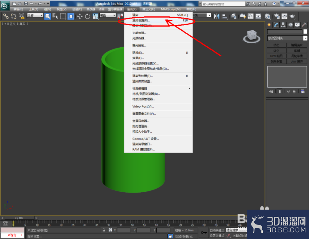
Task: Activate Select and Move tool
Action: (80, 16)
